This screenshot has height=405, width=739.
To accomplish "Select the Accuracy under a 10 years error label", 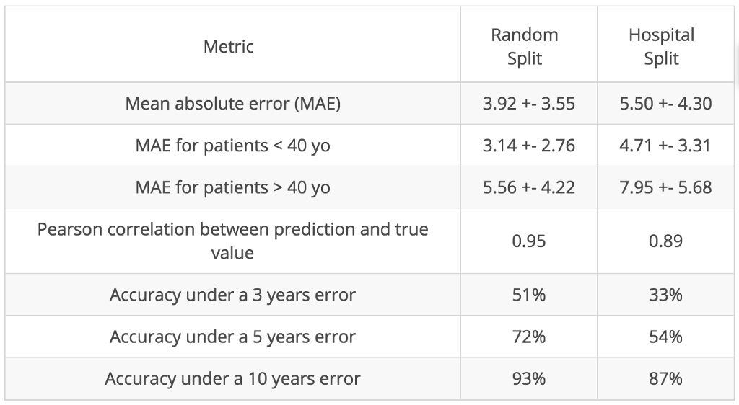I will (x=232, y=378).
